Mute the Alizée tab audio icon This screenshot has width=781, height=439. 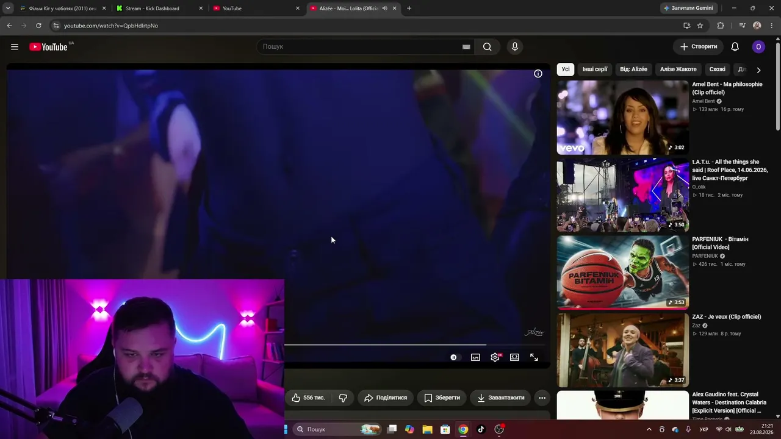click(384, 9)
